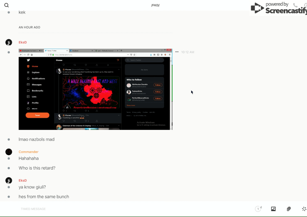
Task: Start a voice call with the phone icon
Action: (x=295, y=5)
